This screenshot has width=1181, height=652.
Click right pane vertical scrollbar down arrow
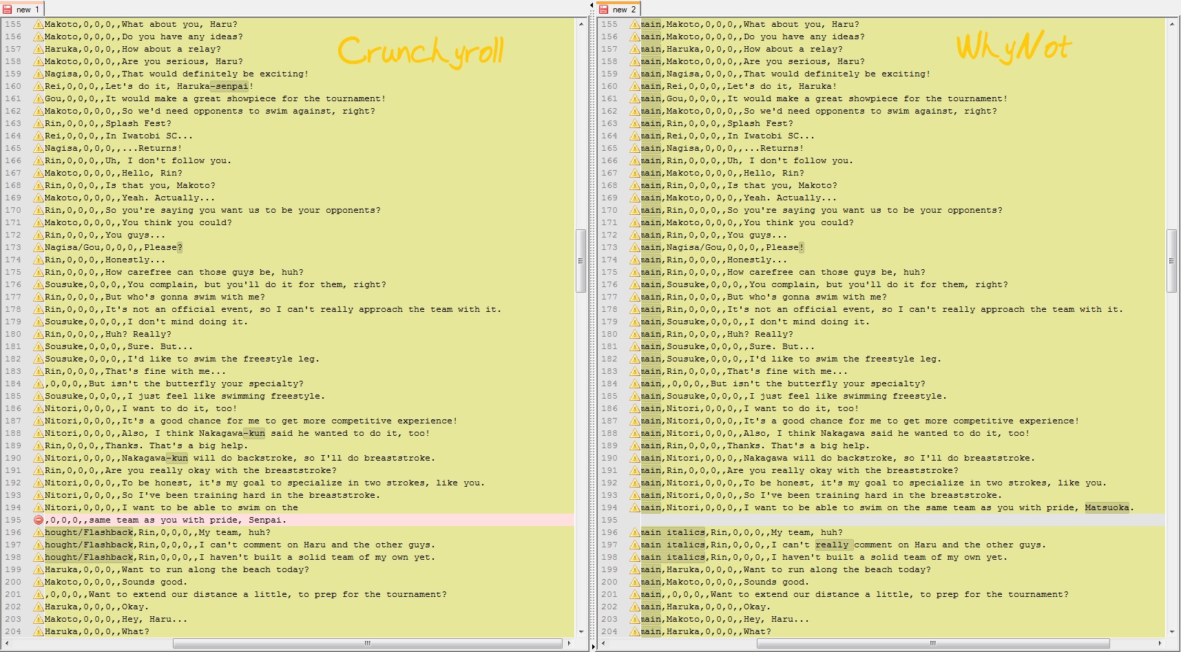pyautogui.click(x=1172, y=631)
